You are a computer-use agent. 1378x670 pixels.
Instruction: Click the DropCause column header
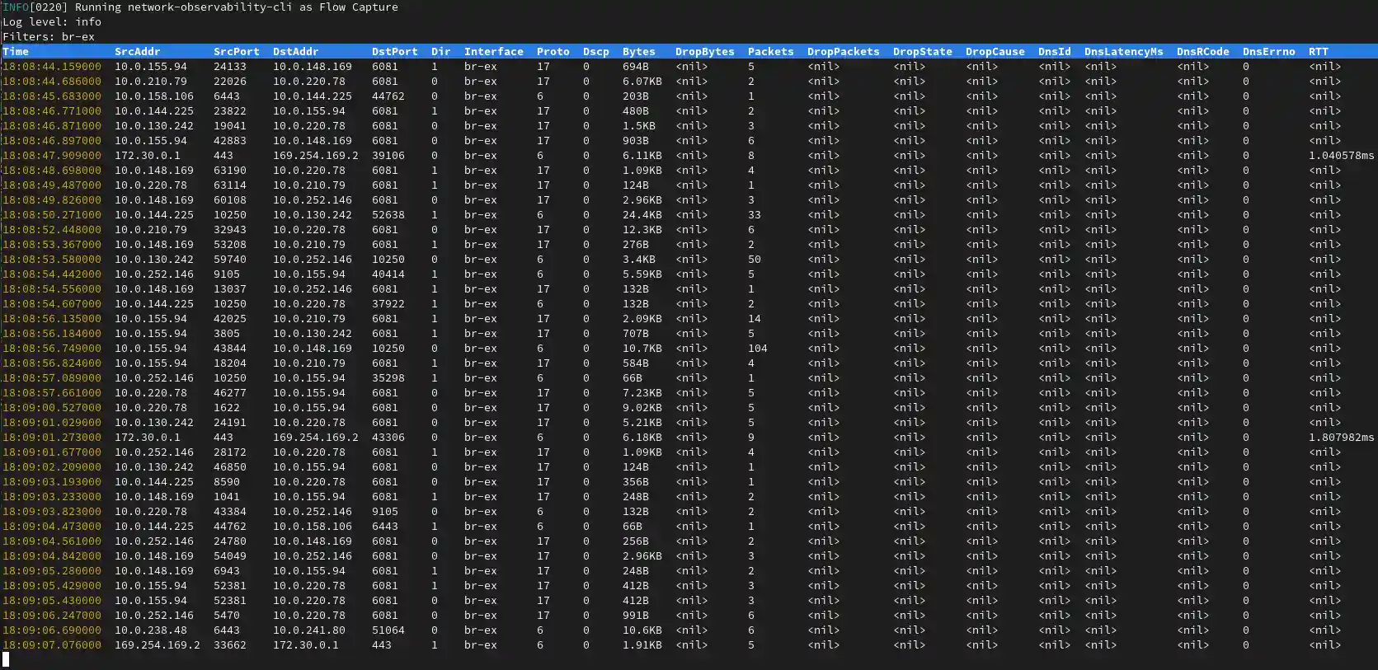(x=995, y=51)
